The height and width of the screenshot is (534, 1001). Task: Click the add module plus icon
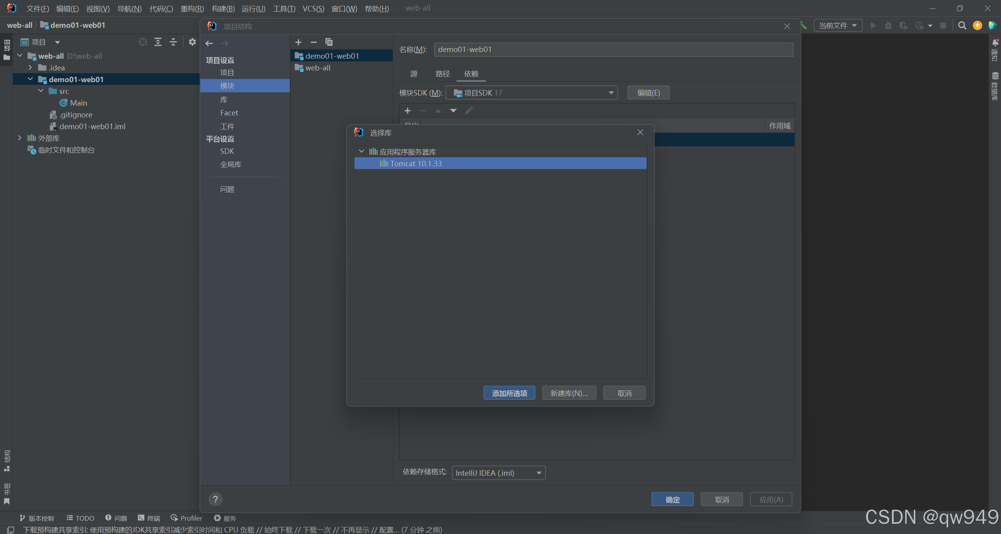click(x=298, y=42)
